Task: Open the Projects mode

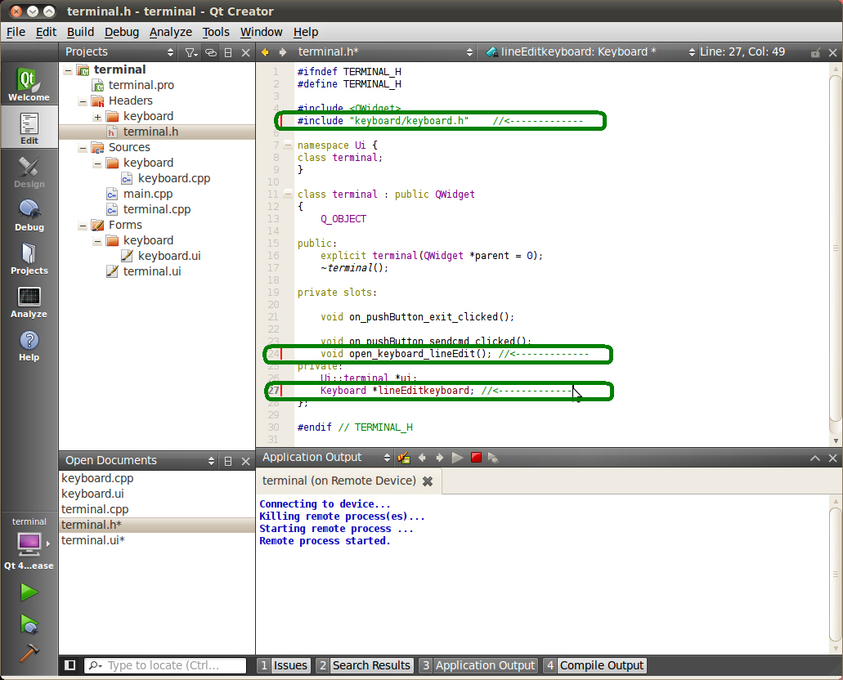Action: pyautogui.click(x=29, y=258)
